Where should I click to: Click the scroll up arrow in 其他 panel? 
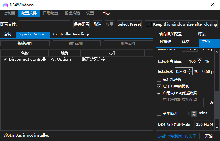217,52
